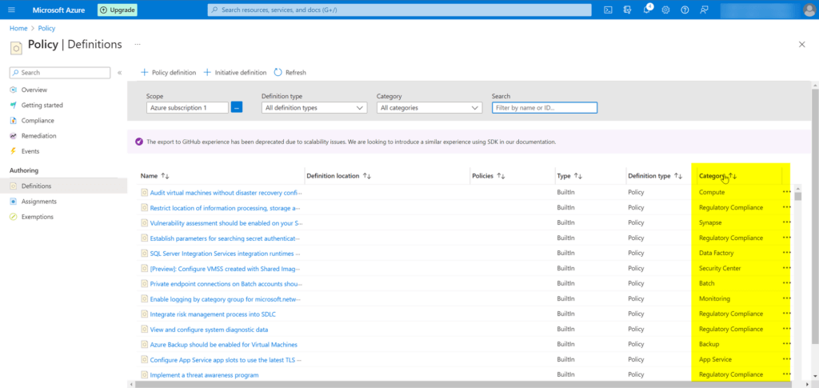
Task: Select Definitions in the sidebar
Action: click(36, 186)
